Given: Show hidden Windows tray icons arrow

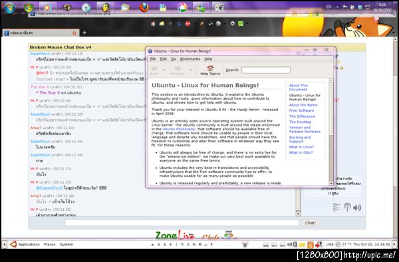Looking at the screenshot, I should coord(337,7).
